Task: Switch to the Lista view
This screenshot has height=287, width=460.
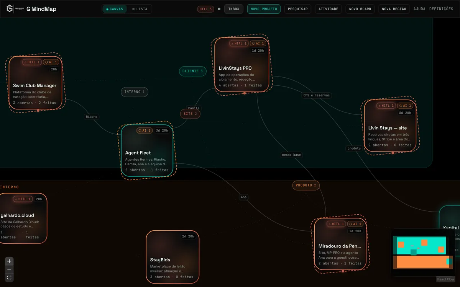Action: [140, 9]
